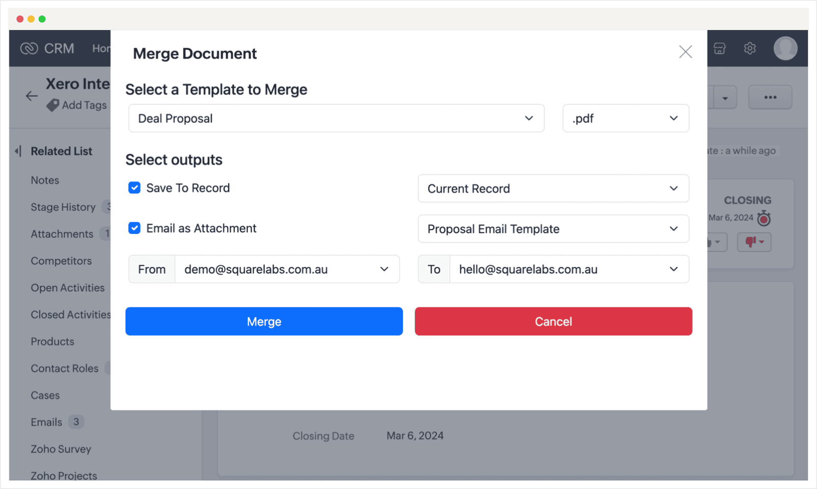Click the red Cancel button

pyautogui.click(x=554, y=321)
